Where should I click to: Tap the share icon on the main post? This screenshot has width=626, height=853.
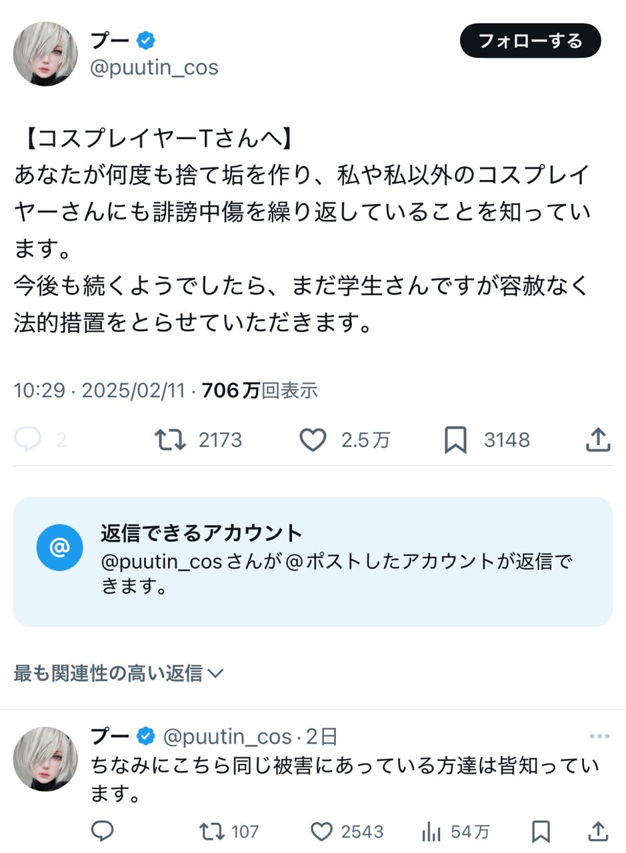click(x=598, y=440)
